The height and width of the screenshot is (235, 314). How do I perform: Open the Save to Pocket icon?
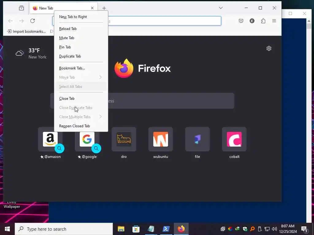pyautogui.click(x=241, y=21)
